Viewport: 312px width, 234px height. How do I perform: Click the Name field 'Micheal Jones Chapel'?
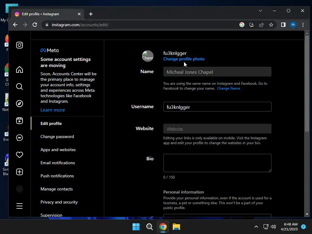[x=217, y=72]
